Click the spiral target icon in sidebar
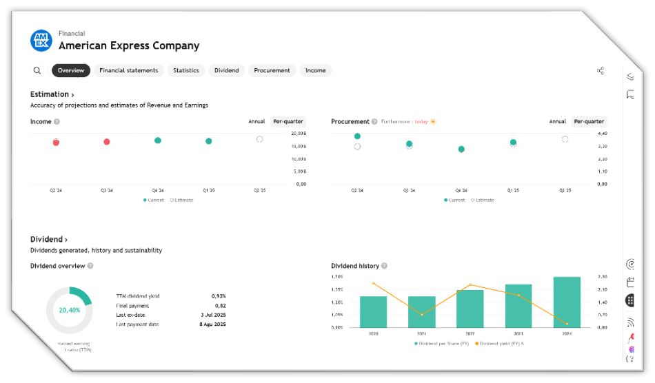The image size is (655, 383). (x=630, y=264)
